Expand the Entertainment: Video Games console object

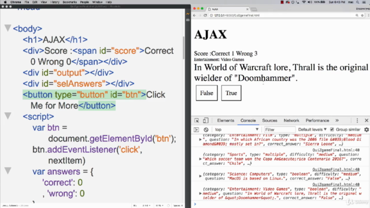pos(201,194)
